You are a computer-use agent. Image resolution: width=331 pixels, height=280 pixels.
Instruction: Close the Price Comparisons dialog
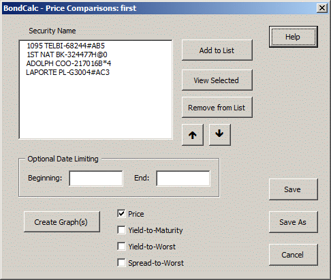tap(322, 8)
